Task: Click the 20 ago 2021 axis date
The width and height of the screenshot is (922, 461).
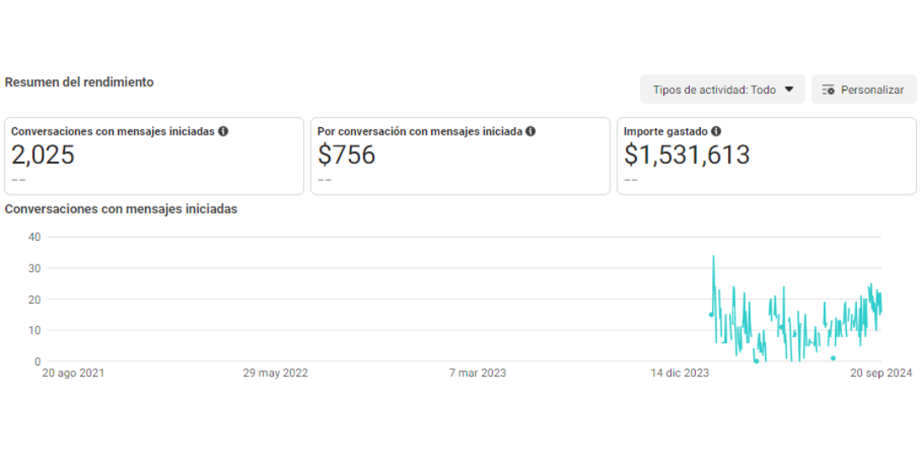Action: coord(73,373)
